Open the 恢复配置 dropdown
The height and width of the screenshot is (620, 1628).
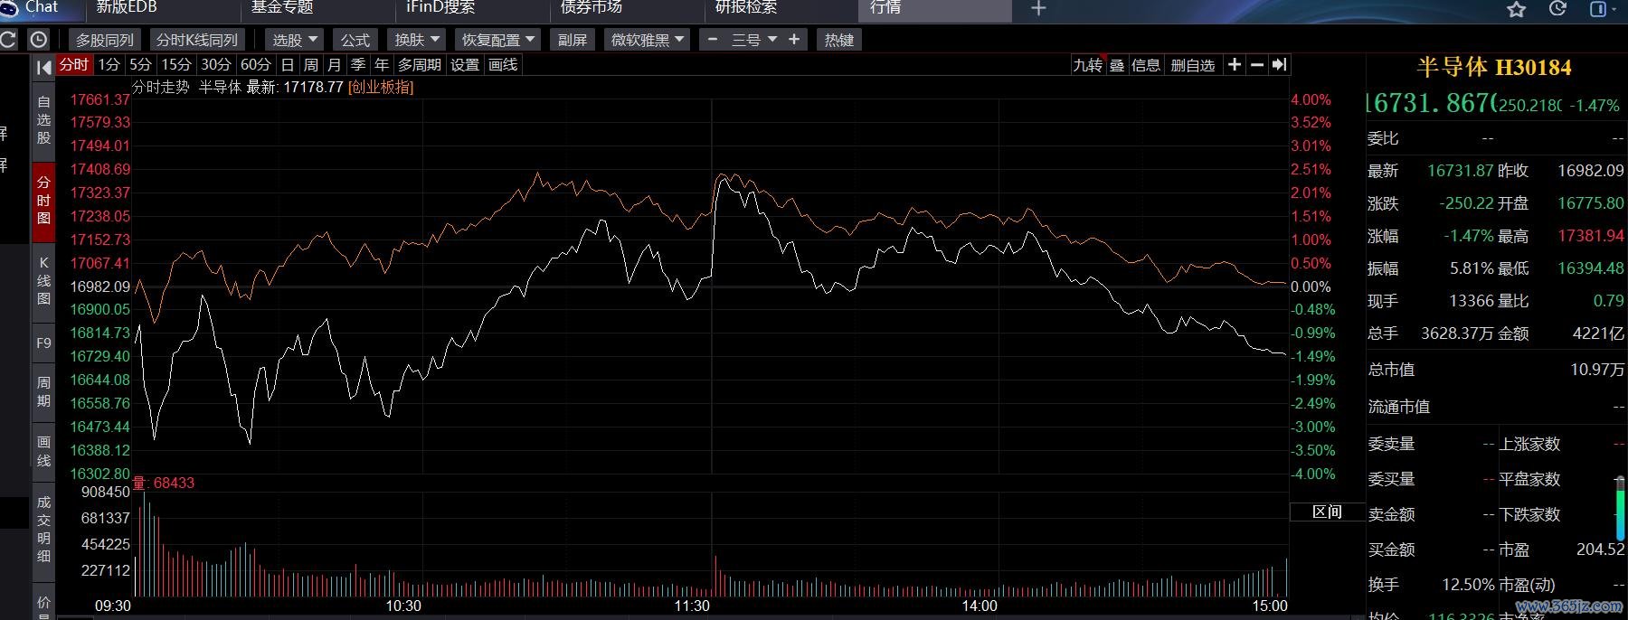pyautogui.click(x=498, y=40)
